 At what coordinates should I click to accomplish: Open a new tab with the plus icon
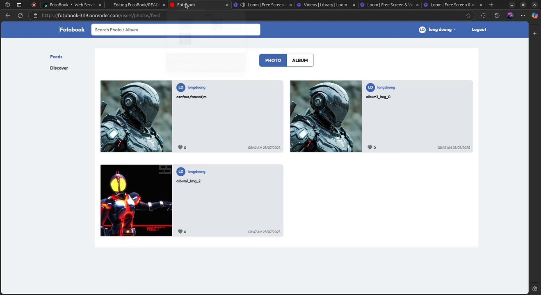[491, 5]
